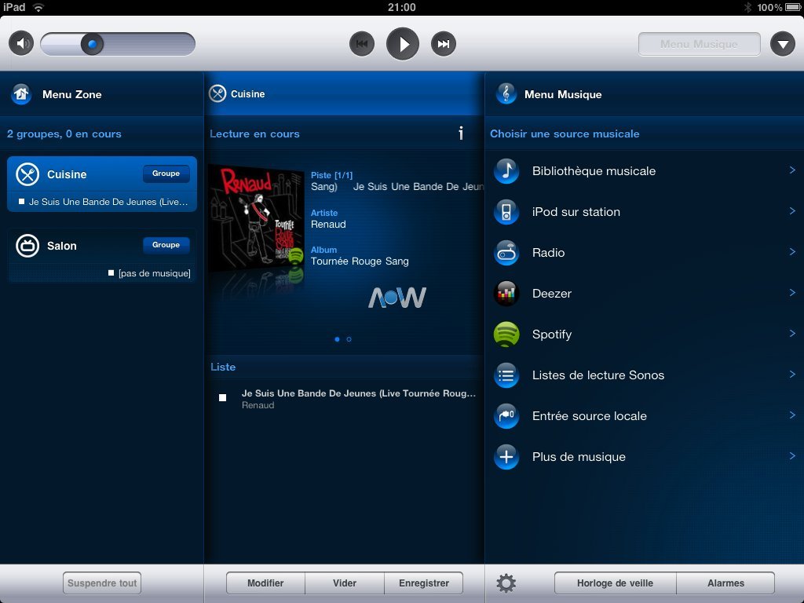Open Entrée source locale menu item

point(589,416)
